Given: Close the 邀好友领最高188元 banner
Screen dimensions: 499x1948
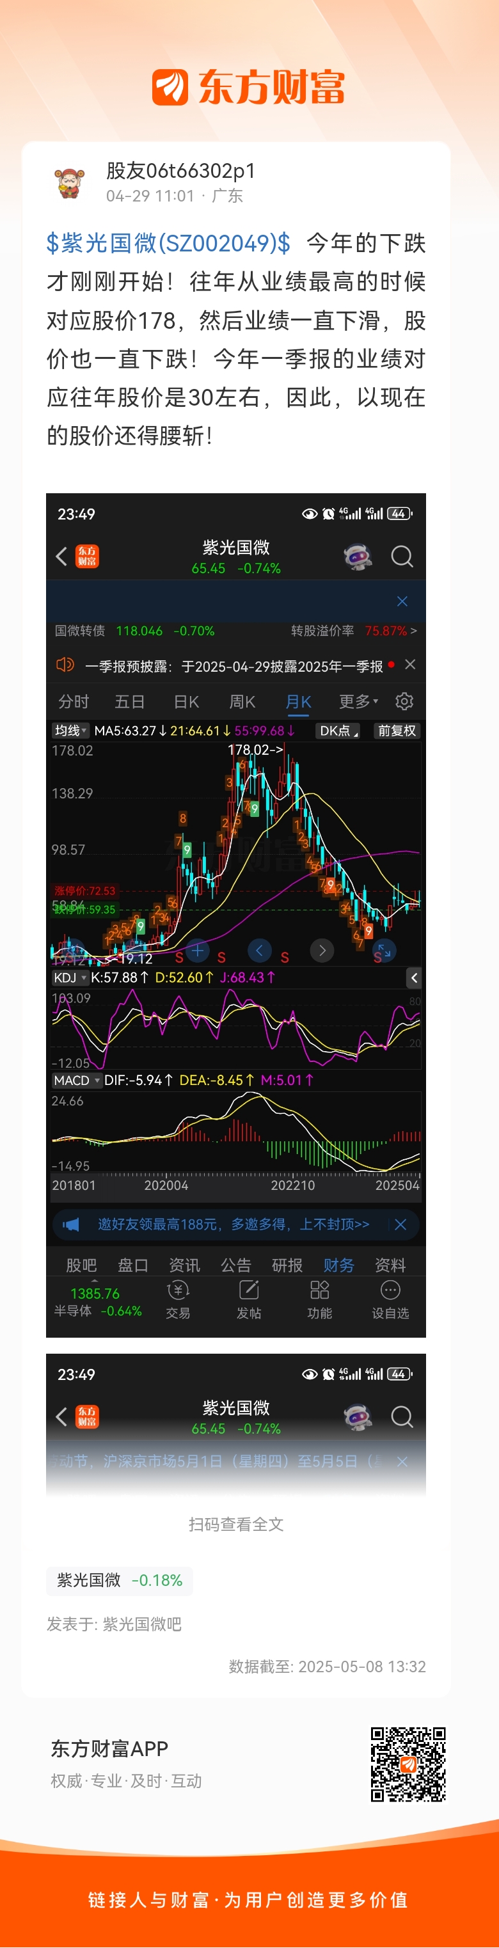Looking at the screenshot, I should [400, 1224].
